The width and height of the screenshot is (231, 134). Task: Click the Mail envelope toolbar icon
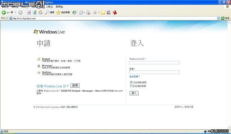point(81,13)
